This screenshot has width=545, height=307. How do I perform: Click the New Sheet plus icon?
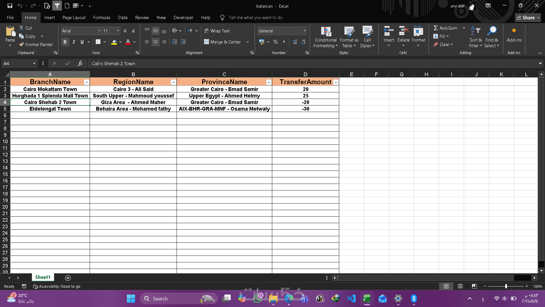point(68,278)
